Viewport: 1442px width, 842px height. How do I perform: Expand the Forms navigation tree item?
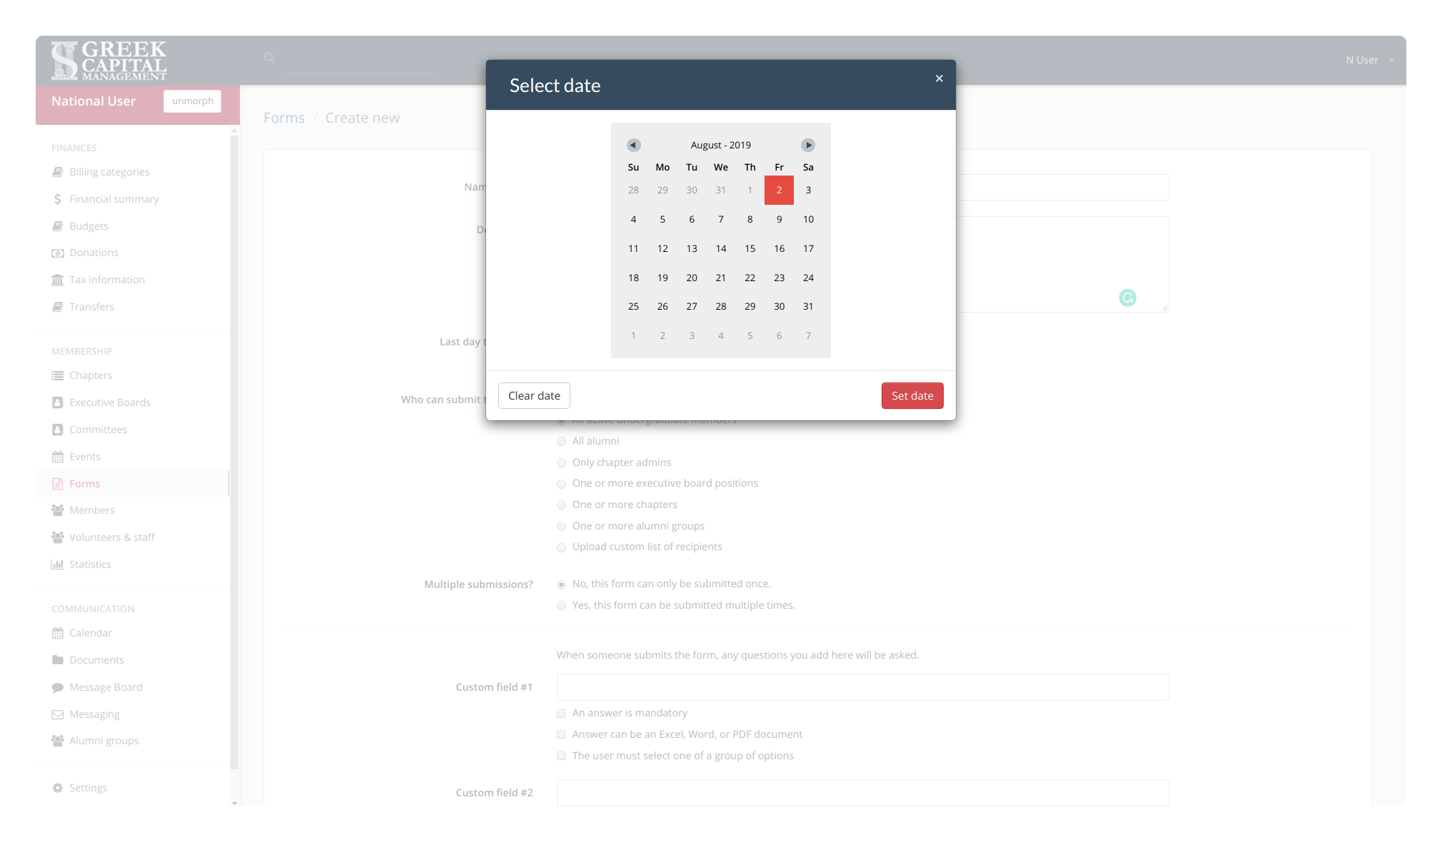click(84, 483)
